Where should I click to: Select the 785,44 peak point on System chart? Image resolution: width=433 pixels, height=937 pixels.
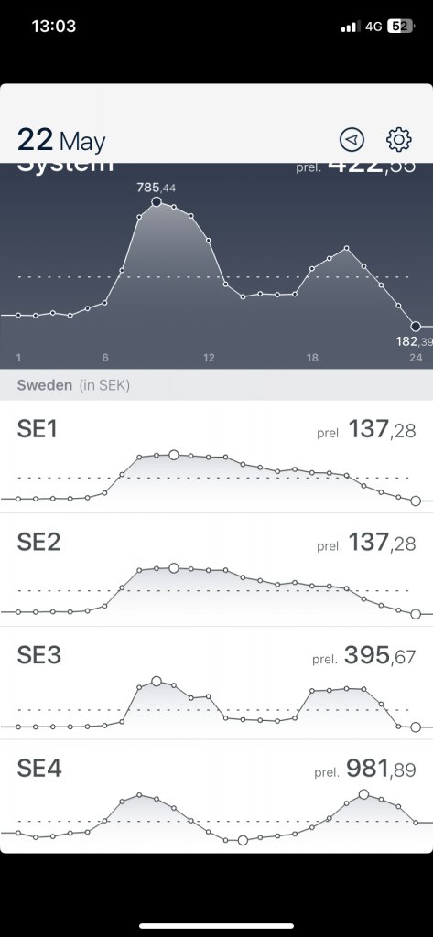[157, 202]
